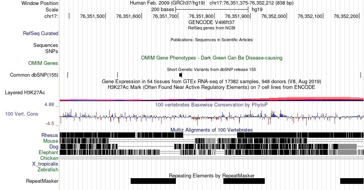This screenshot has width=364, height=190.
Task: Click the Rhesus alignment row label
Action: point(50,135)
